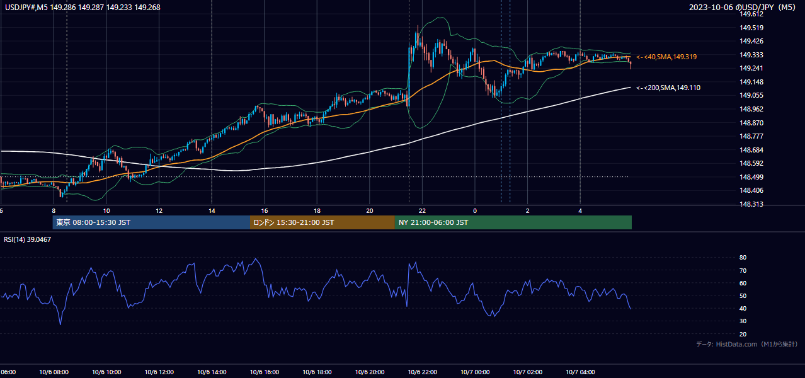Click price axis value 149.333
This screenshot has height=378, width=805.
click(752, 55)
